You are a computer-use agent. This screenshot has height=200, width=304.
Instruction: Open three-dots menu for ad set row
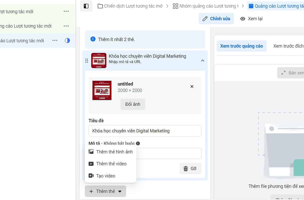tap(66, 26)
